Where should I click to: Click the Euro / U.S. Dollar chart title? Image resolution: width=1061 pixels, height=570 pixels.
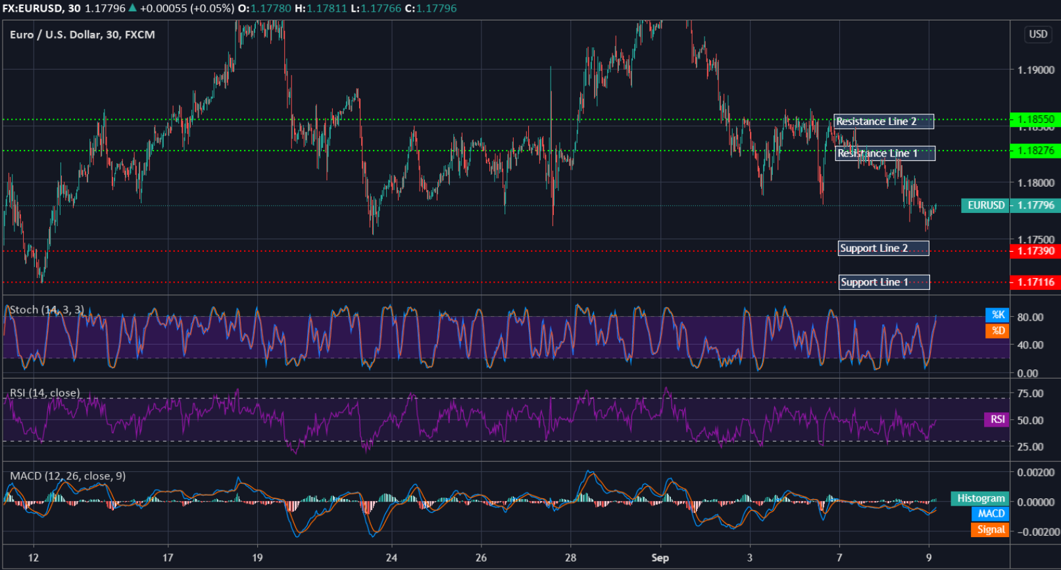pyautogui.click(x=82, y=34)
